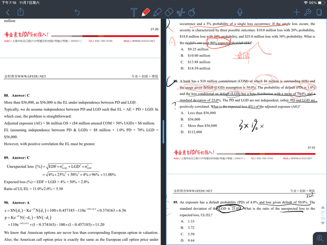Tap option D. $112,000

[x=191, y=132]
